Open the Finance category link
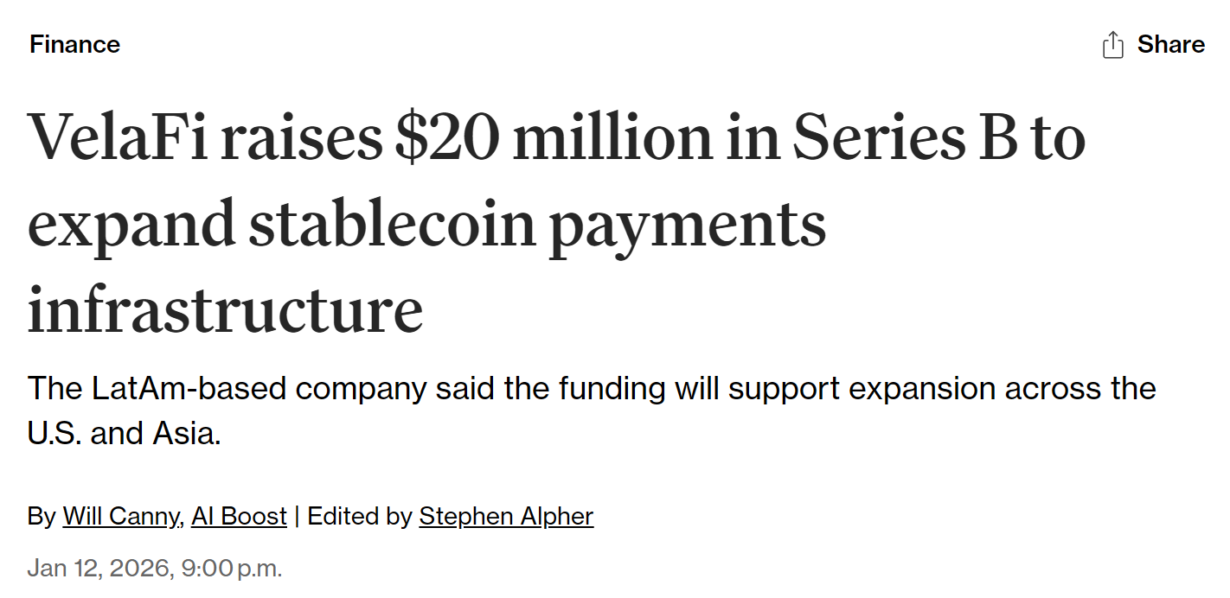The image size is (1230, 598). tap(75, 45)
